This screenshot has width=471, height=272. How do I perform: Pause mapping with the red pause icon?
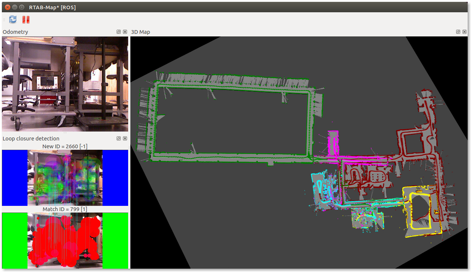26,20
